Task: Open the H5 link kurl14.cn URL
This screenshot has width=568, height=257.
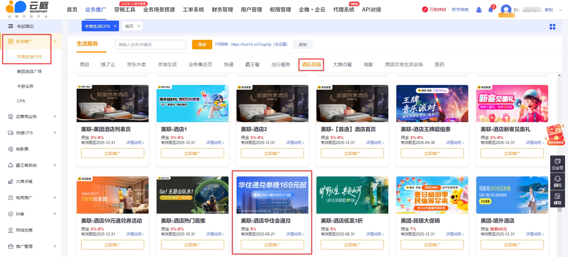Action: tap(251, 44)
